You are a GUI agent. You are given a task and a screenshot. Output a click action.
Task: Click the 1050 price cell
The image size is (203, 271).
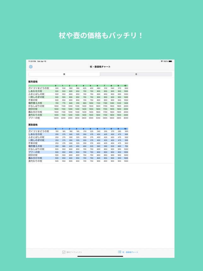pos(91,103)
